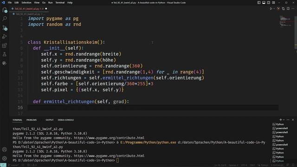Open the Selection menu
The image size is (297, 167).
point(26,3)
